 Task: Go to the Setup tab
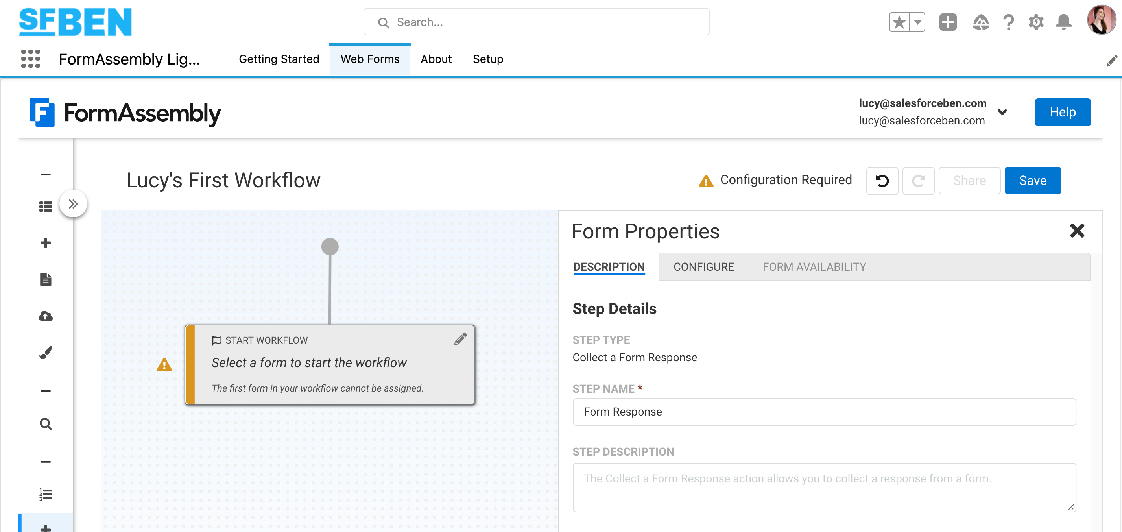tap(488, 59)
